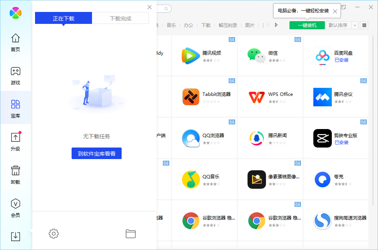Show previous categories with left arrow

[268, 25]
